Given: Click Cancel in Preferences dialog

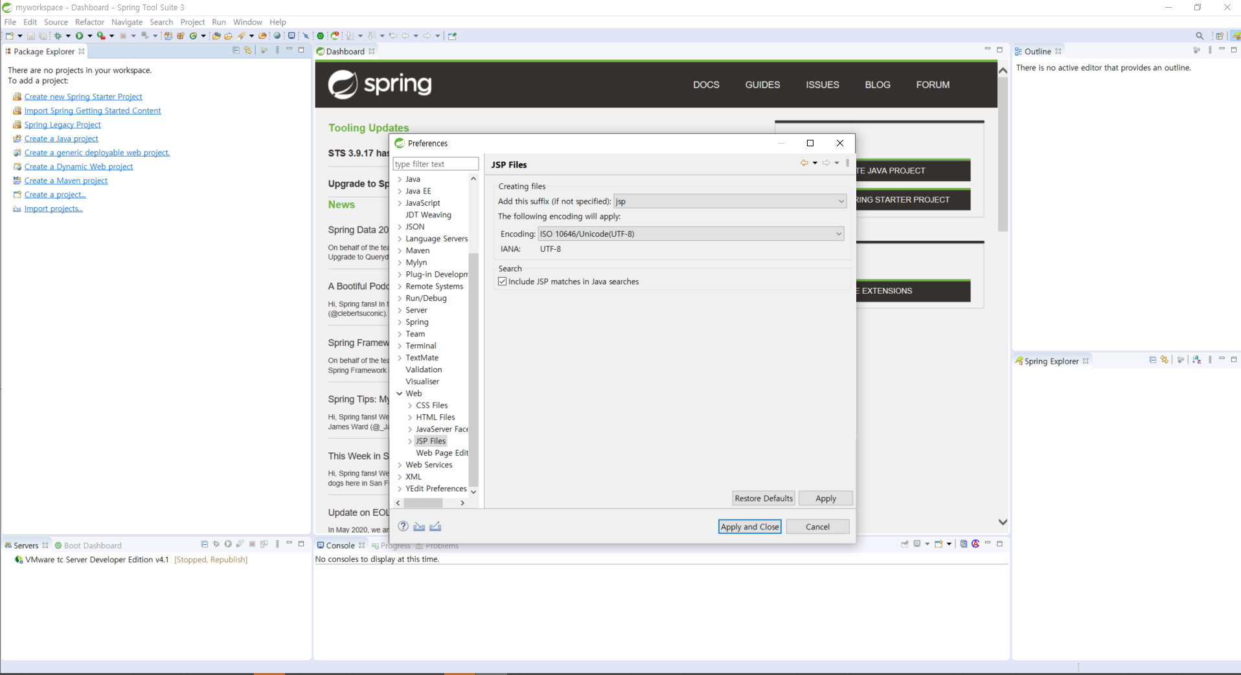Looking at the screenshot, I should [817, 527].
